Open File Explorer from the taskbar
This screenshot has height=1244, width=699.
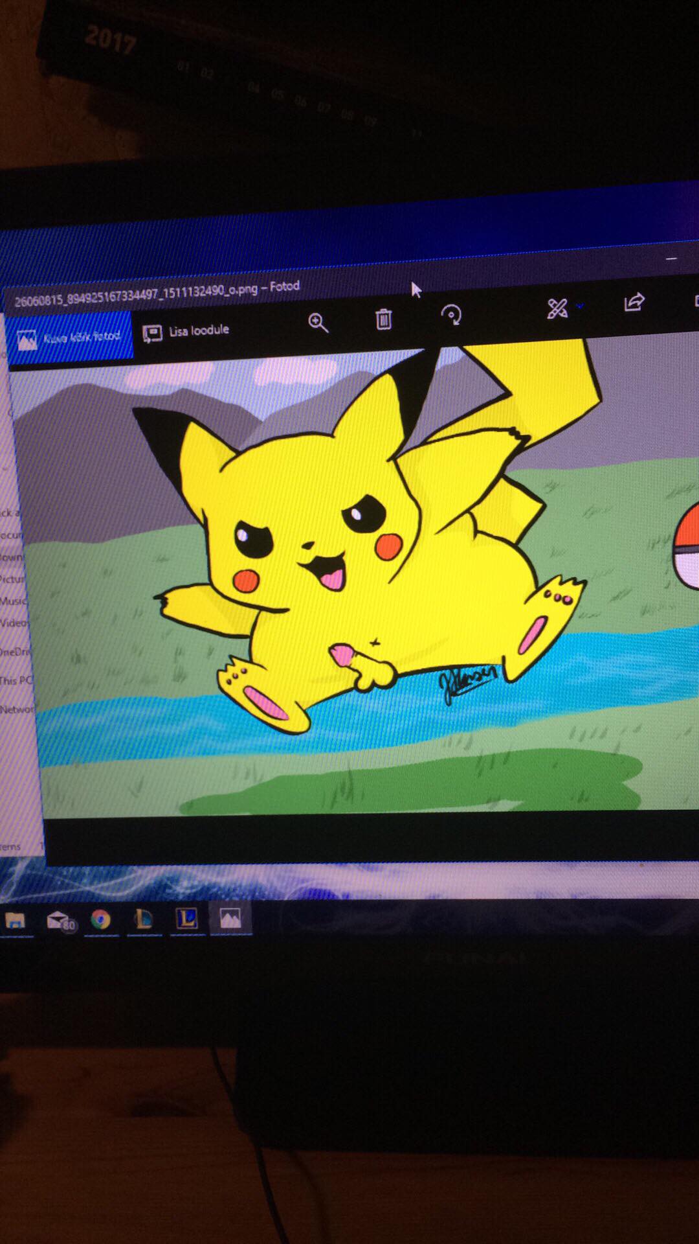coord(15,920)
